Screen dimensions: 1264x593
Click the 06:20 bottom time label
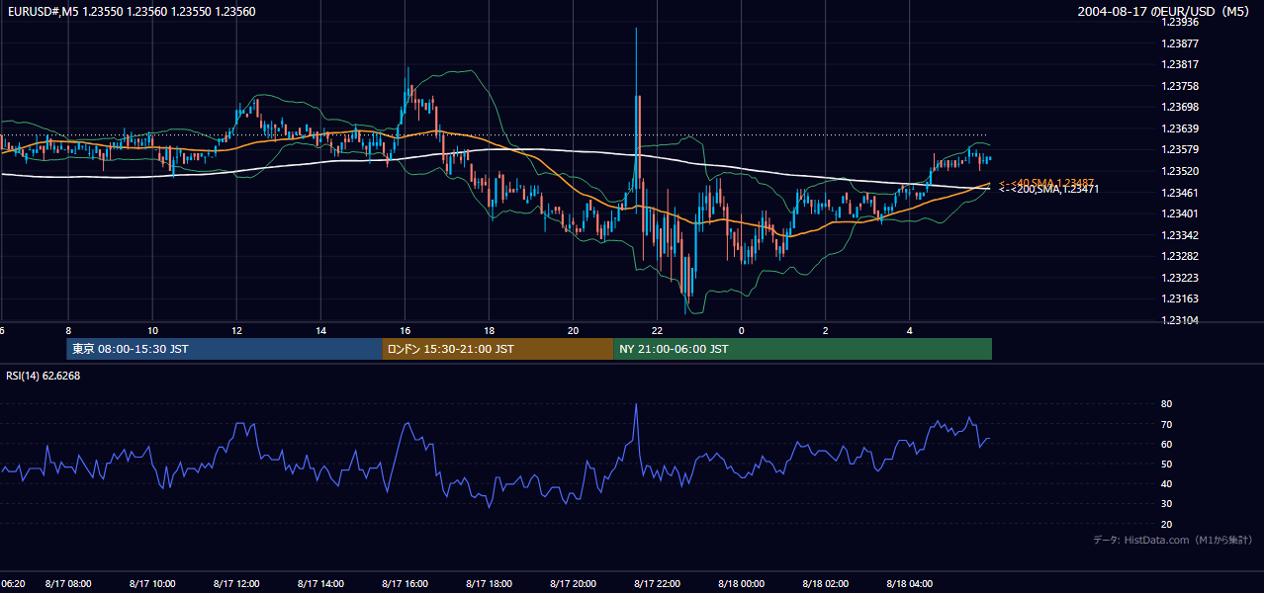pyautogui.click(x=13, y=584)
